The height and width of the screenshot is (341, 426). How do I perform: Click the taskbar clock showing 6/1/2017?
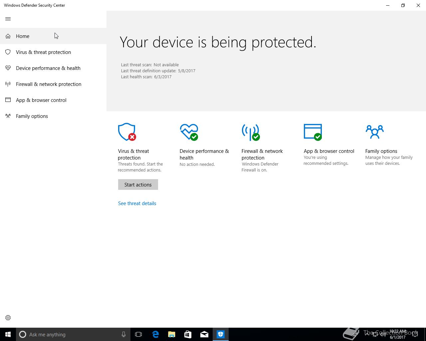pyautogui.click(x=398, y=334)
